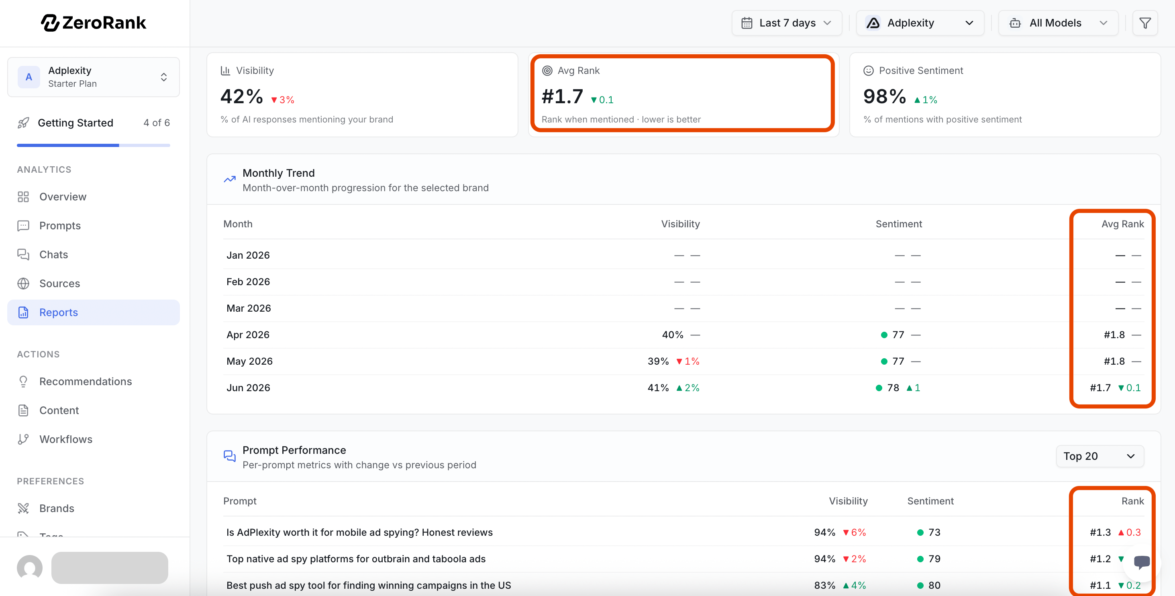The image size is (1175, 596).
Task: Expand the Adplexity Starter Plan workspace switcher
Action: pyautogui.click(x=94, y=77)
